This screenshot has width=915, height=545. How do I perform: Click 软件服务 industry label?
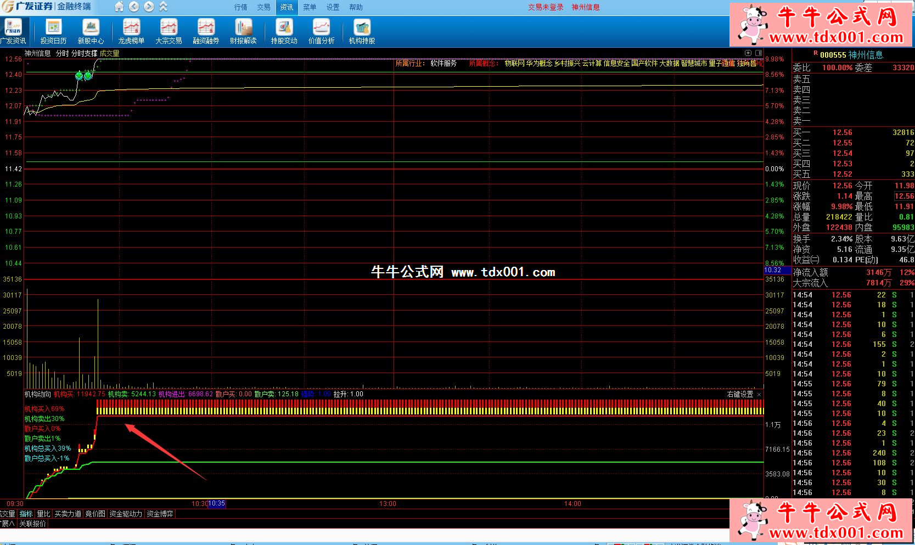click(x=444, y=63)
